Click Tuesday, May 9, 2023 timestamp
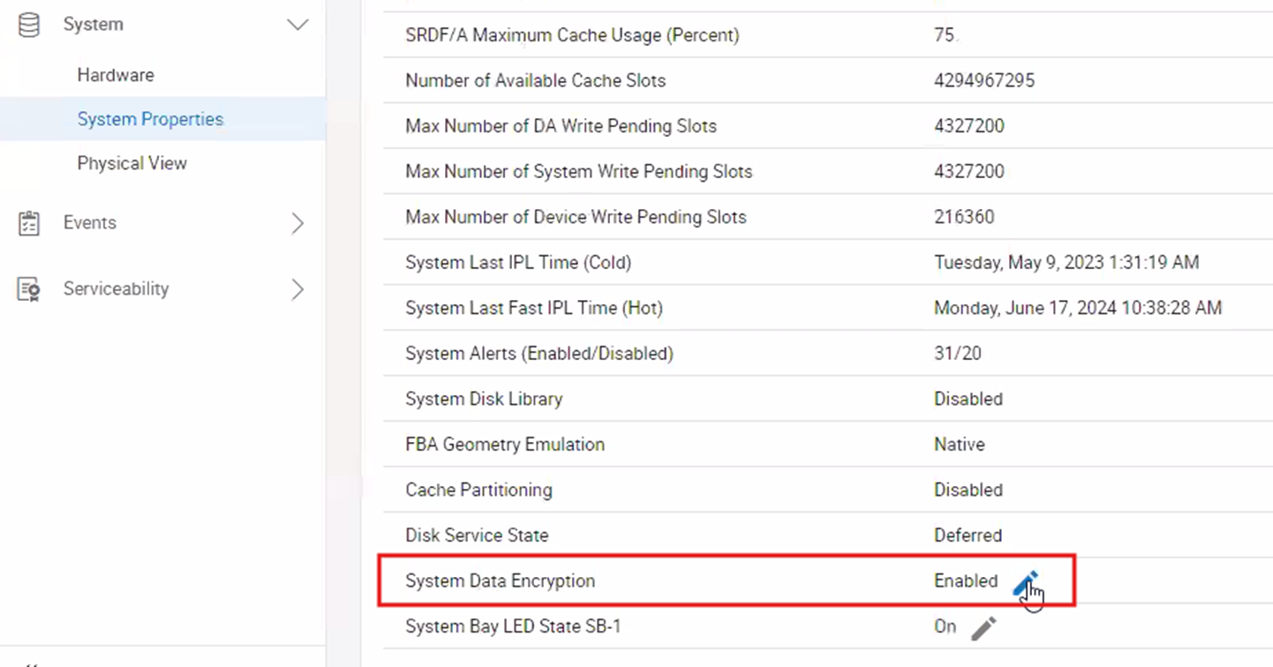The height and width of the screenshot is (667, 1273). coord(1066,263)
